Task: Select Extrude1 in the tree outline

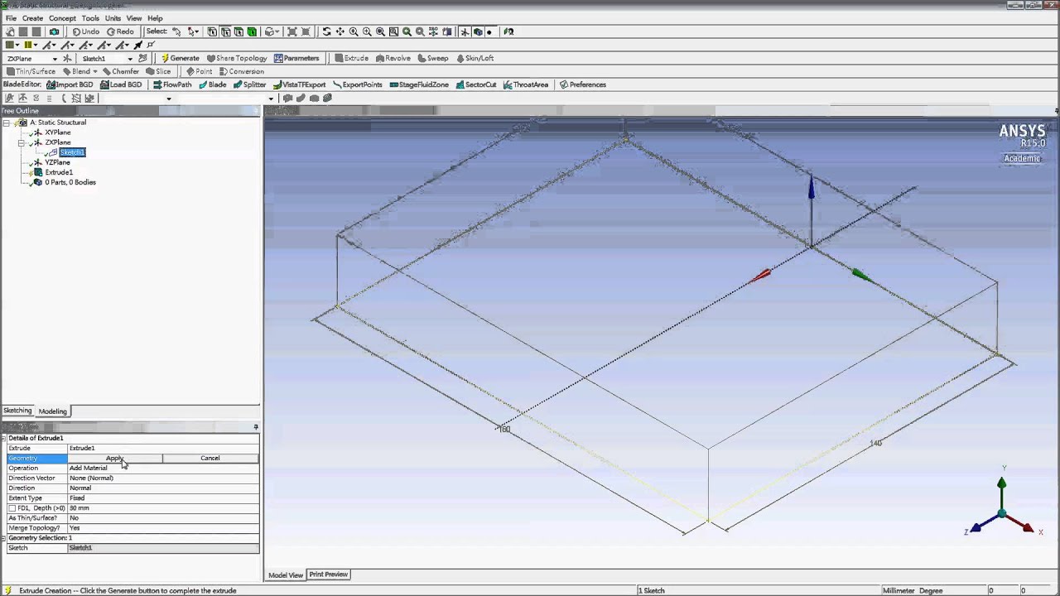Action: 59,172
